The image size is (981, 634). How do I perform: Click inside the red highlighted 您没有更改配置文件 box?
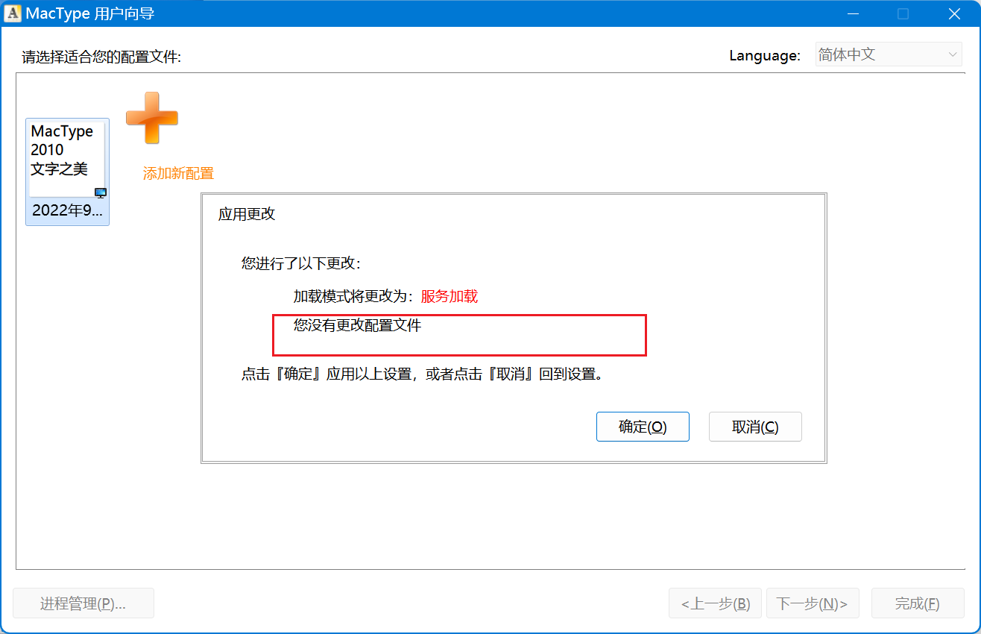click(x=459, y=335)
